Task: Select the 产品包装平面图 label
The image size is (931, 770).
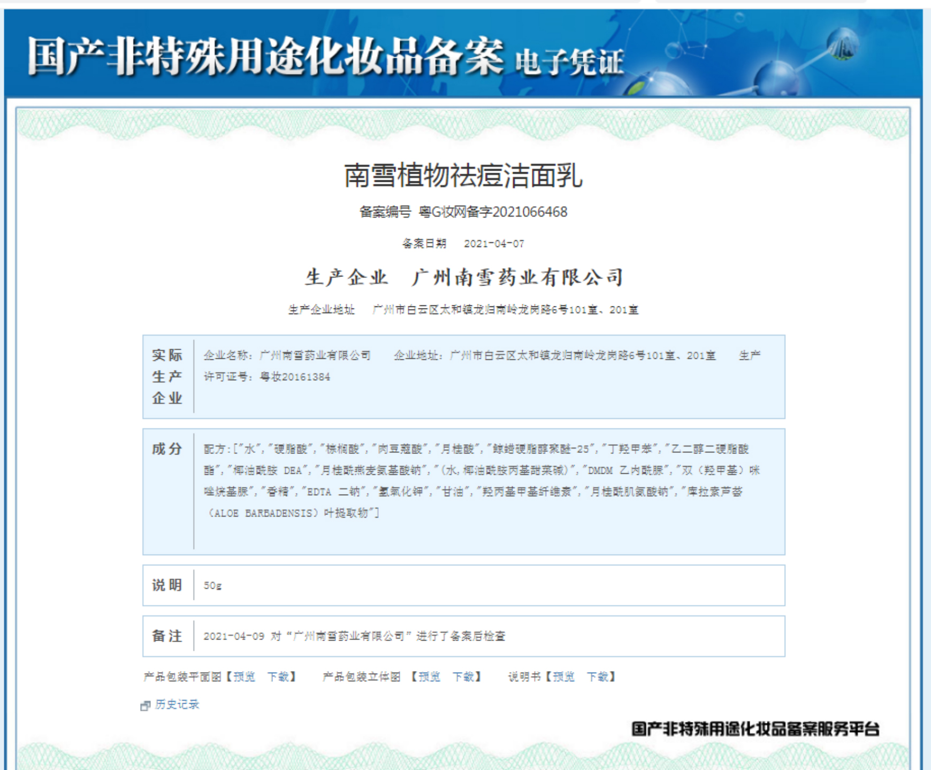Action: click(182, 677)
